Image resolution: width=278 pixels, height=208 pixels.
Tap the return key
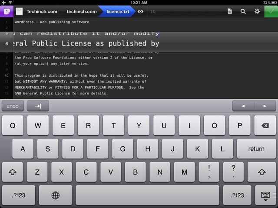[x=256, y=149]
